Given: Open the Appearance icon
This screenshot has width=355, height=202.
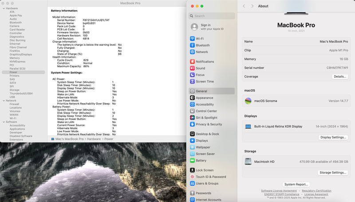Looking at the screenshot, I should [192, 98].
